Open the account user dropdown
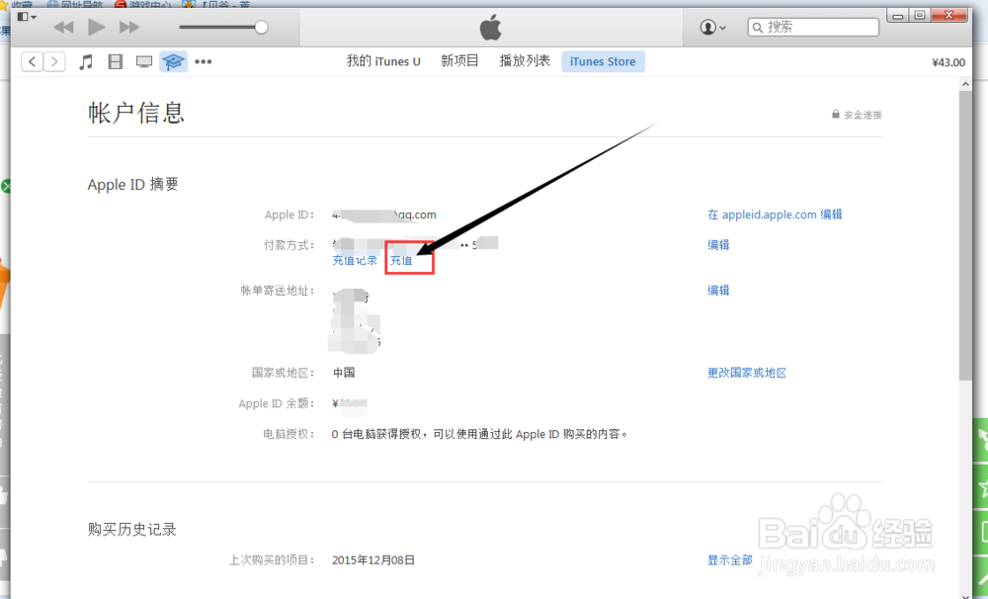 point(712,27)
